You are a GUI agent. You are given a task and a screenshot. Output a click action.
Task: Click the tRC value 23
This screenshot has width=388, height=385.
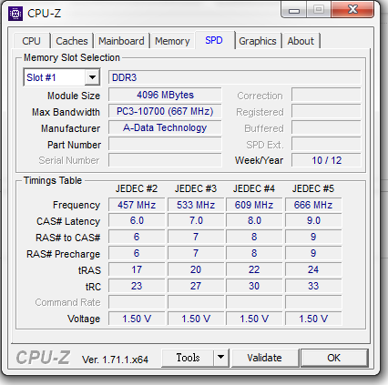tap(137, 286)
